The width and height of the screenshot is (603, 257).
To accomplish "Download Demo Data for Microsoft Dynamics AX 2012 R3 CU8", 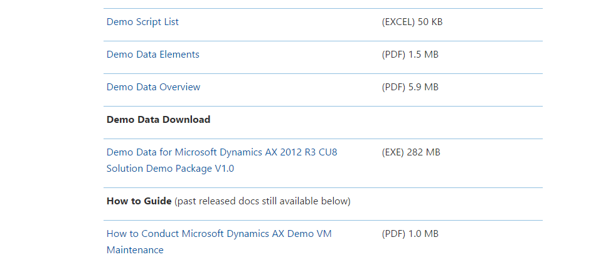I will tap(222, 152).
